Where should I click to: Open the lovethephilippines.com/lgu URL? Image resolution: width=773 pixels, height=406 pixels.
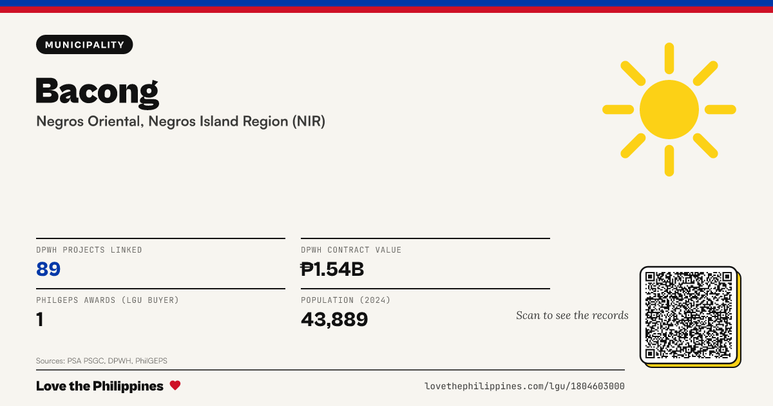524,386
